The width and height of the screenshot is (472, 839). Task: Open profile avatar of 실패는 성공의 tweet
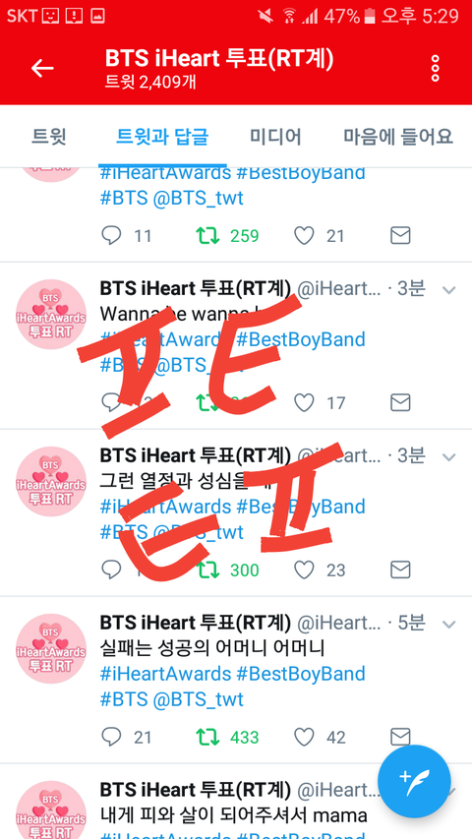point(51,648)
